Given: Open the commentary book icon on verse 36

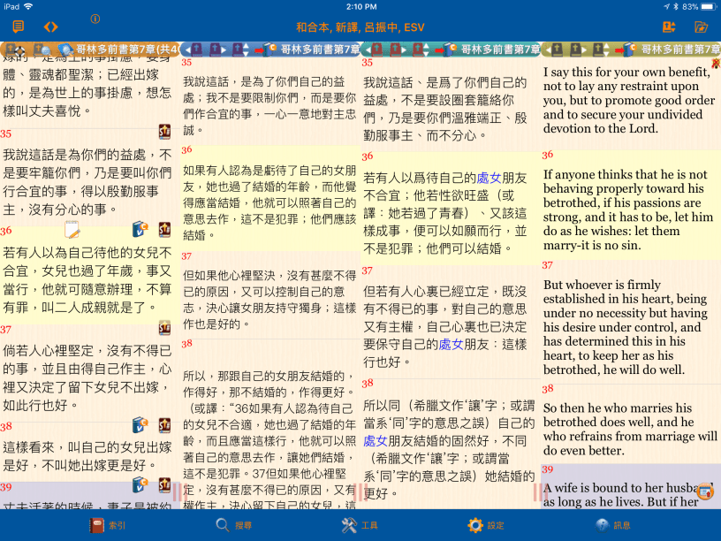Looking at the screenshot, I should [x=140, y=230].
